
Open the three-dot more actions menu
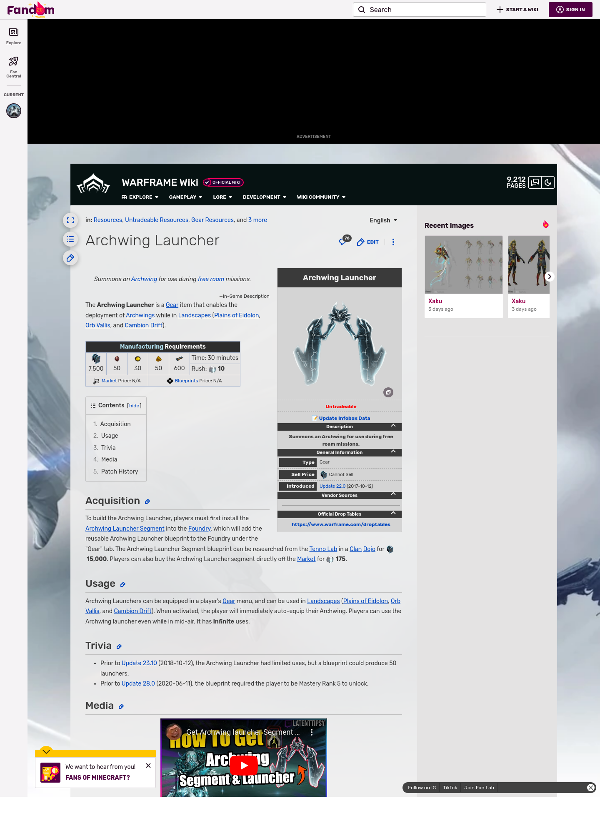[393, 242]
